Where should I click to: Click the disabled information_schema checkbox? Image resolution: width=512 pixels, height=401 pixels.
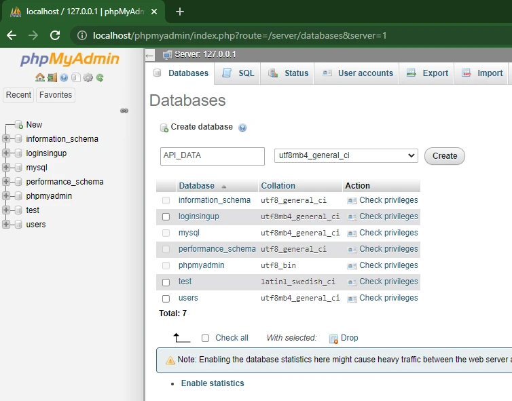click(166, 200)
